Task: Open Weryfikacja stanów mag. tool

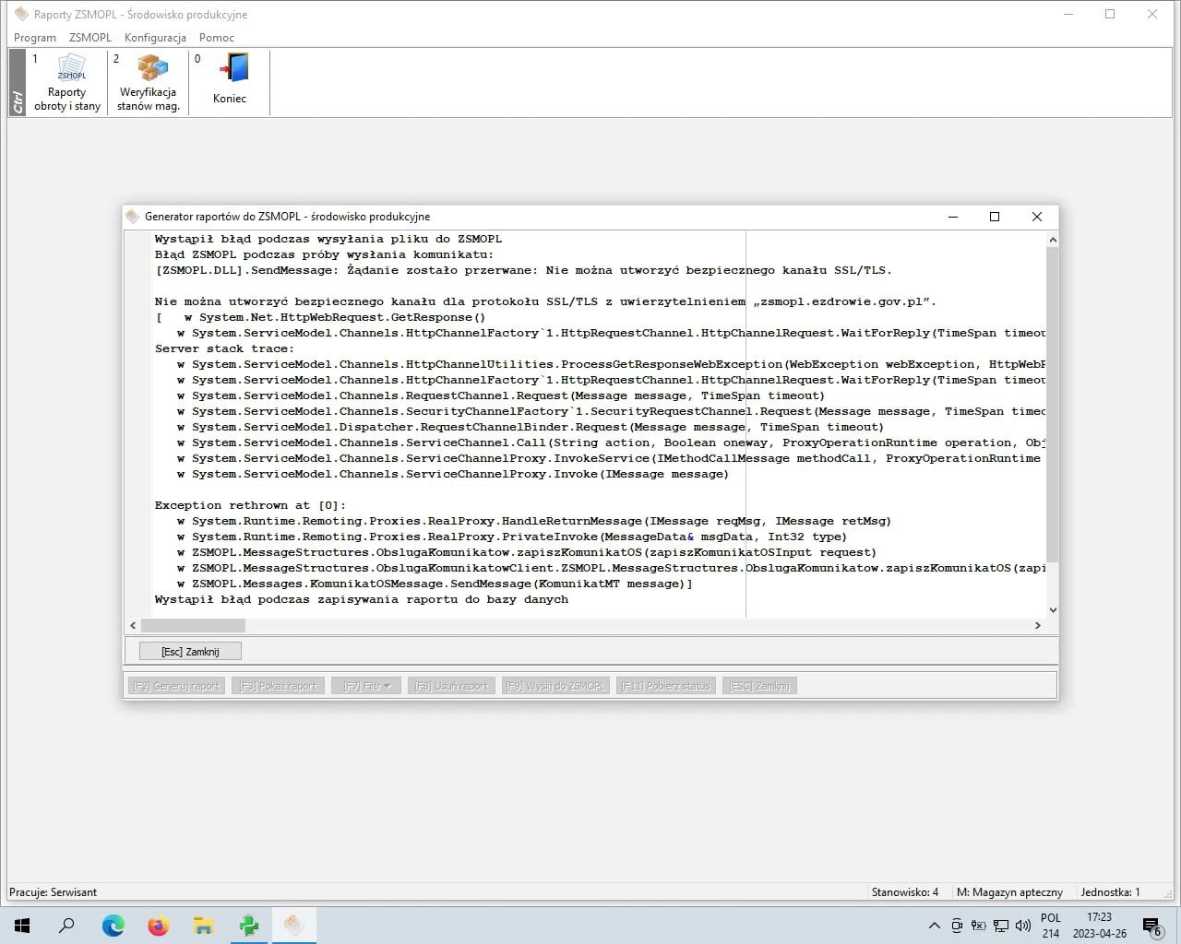Action: coord(148,82)
